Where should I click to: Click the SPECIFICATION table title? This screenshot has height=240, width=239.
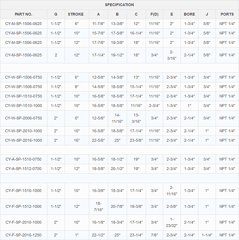pos(119,5)
